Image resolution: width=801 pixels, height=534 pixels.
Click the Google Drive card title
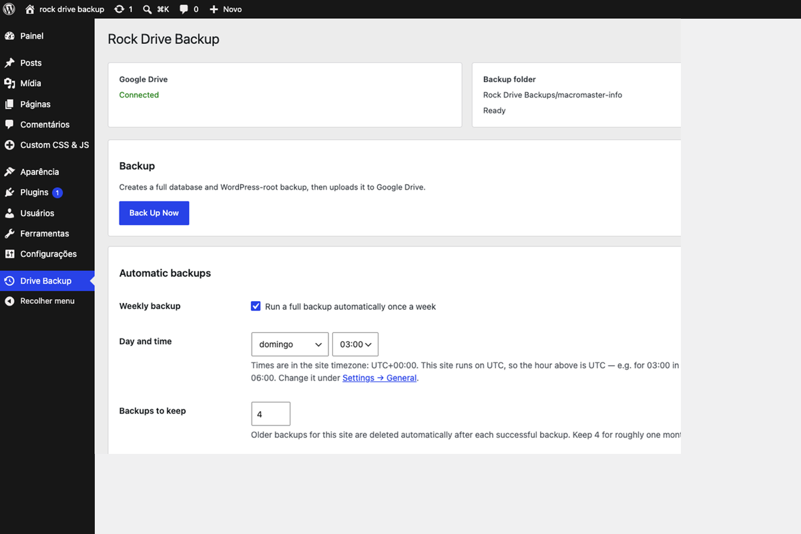point(144,79)
